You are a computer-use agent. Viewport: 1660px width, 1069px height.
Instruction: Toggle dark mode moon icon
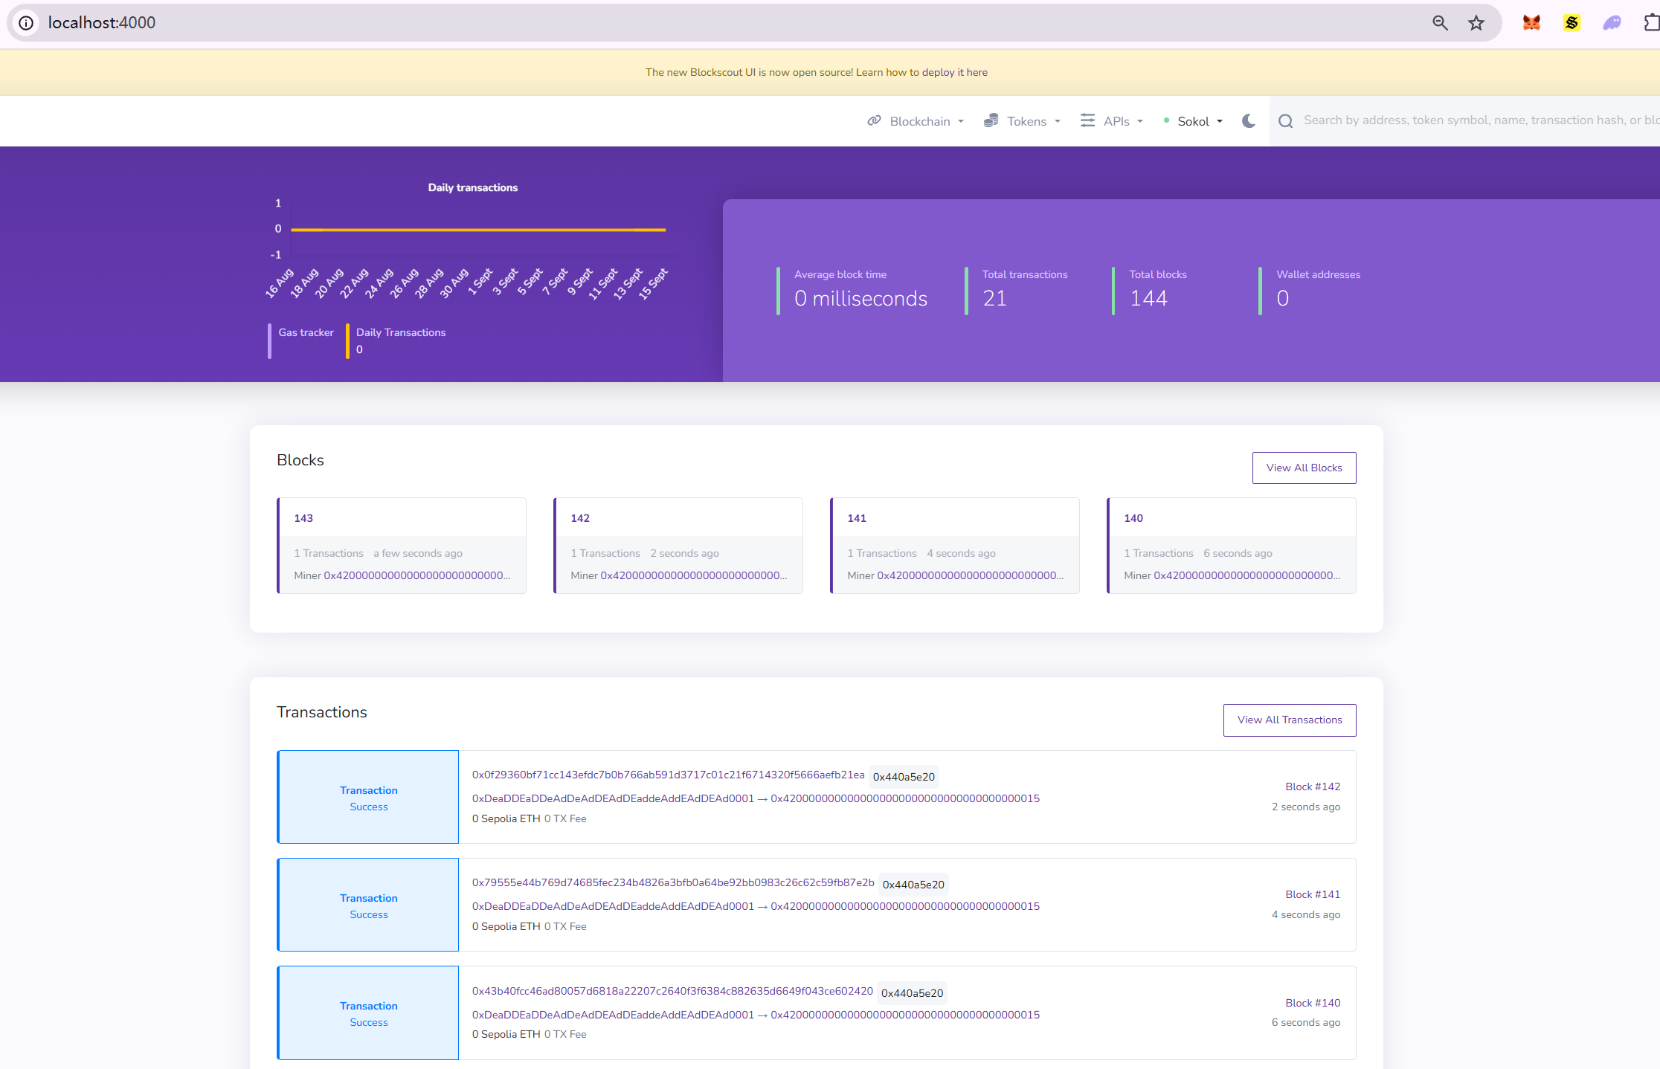click(x=1249, y=121)
